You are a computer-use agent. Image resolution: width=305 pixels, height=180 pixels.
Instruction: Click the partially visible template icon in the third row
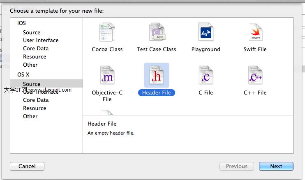107,112
